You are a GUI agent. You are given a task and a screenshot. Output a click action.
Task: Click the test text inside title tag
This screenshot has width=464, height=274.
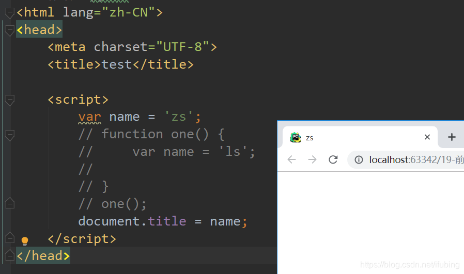coord(117,65)
